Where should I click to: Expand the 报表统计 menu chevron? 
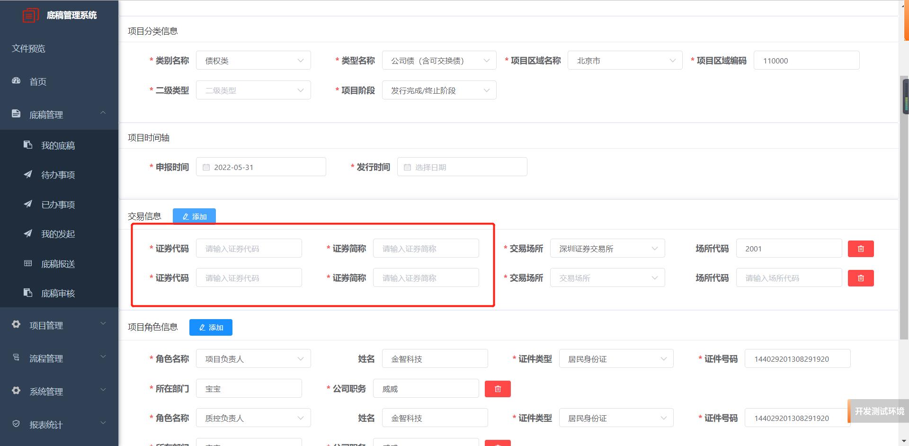[x=103, y=423]
